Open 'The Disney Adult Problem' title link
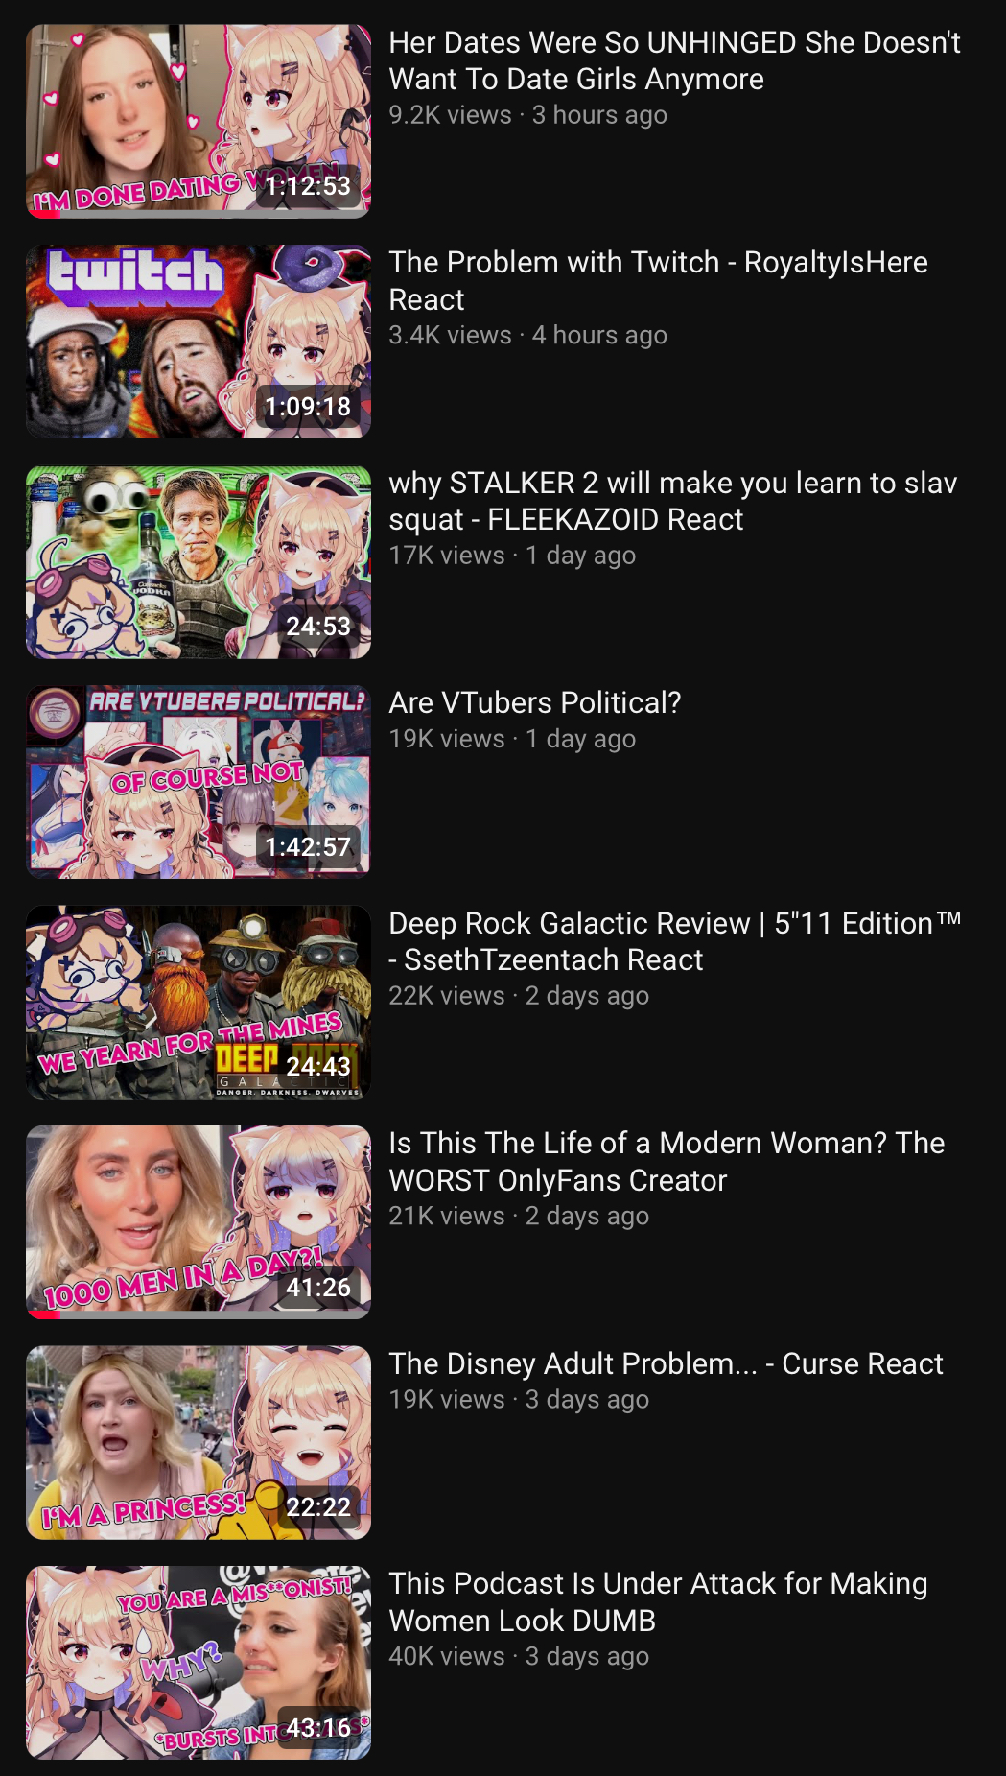Viewport: 1006px width, 1776px height. [x=666, y=1363]
